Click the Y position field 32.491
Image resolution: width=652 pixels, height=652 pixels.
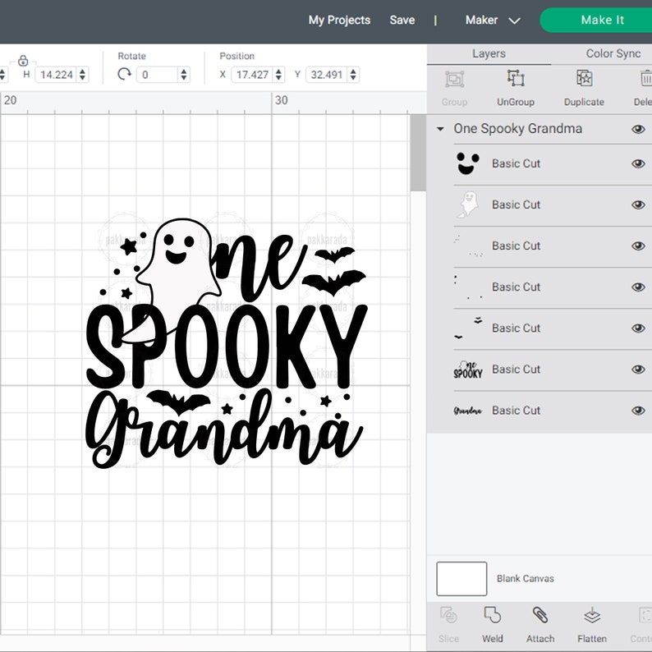[328, 75]
